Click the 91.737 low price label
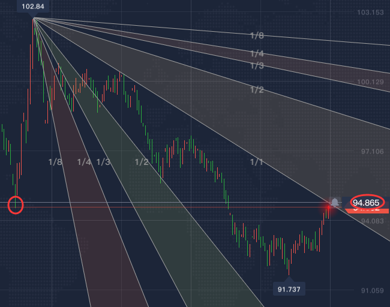 pyautogui.click(x=289, y=289)
